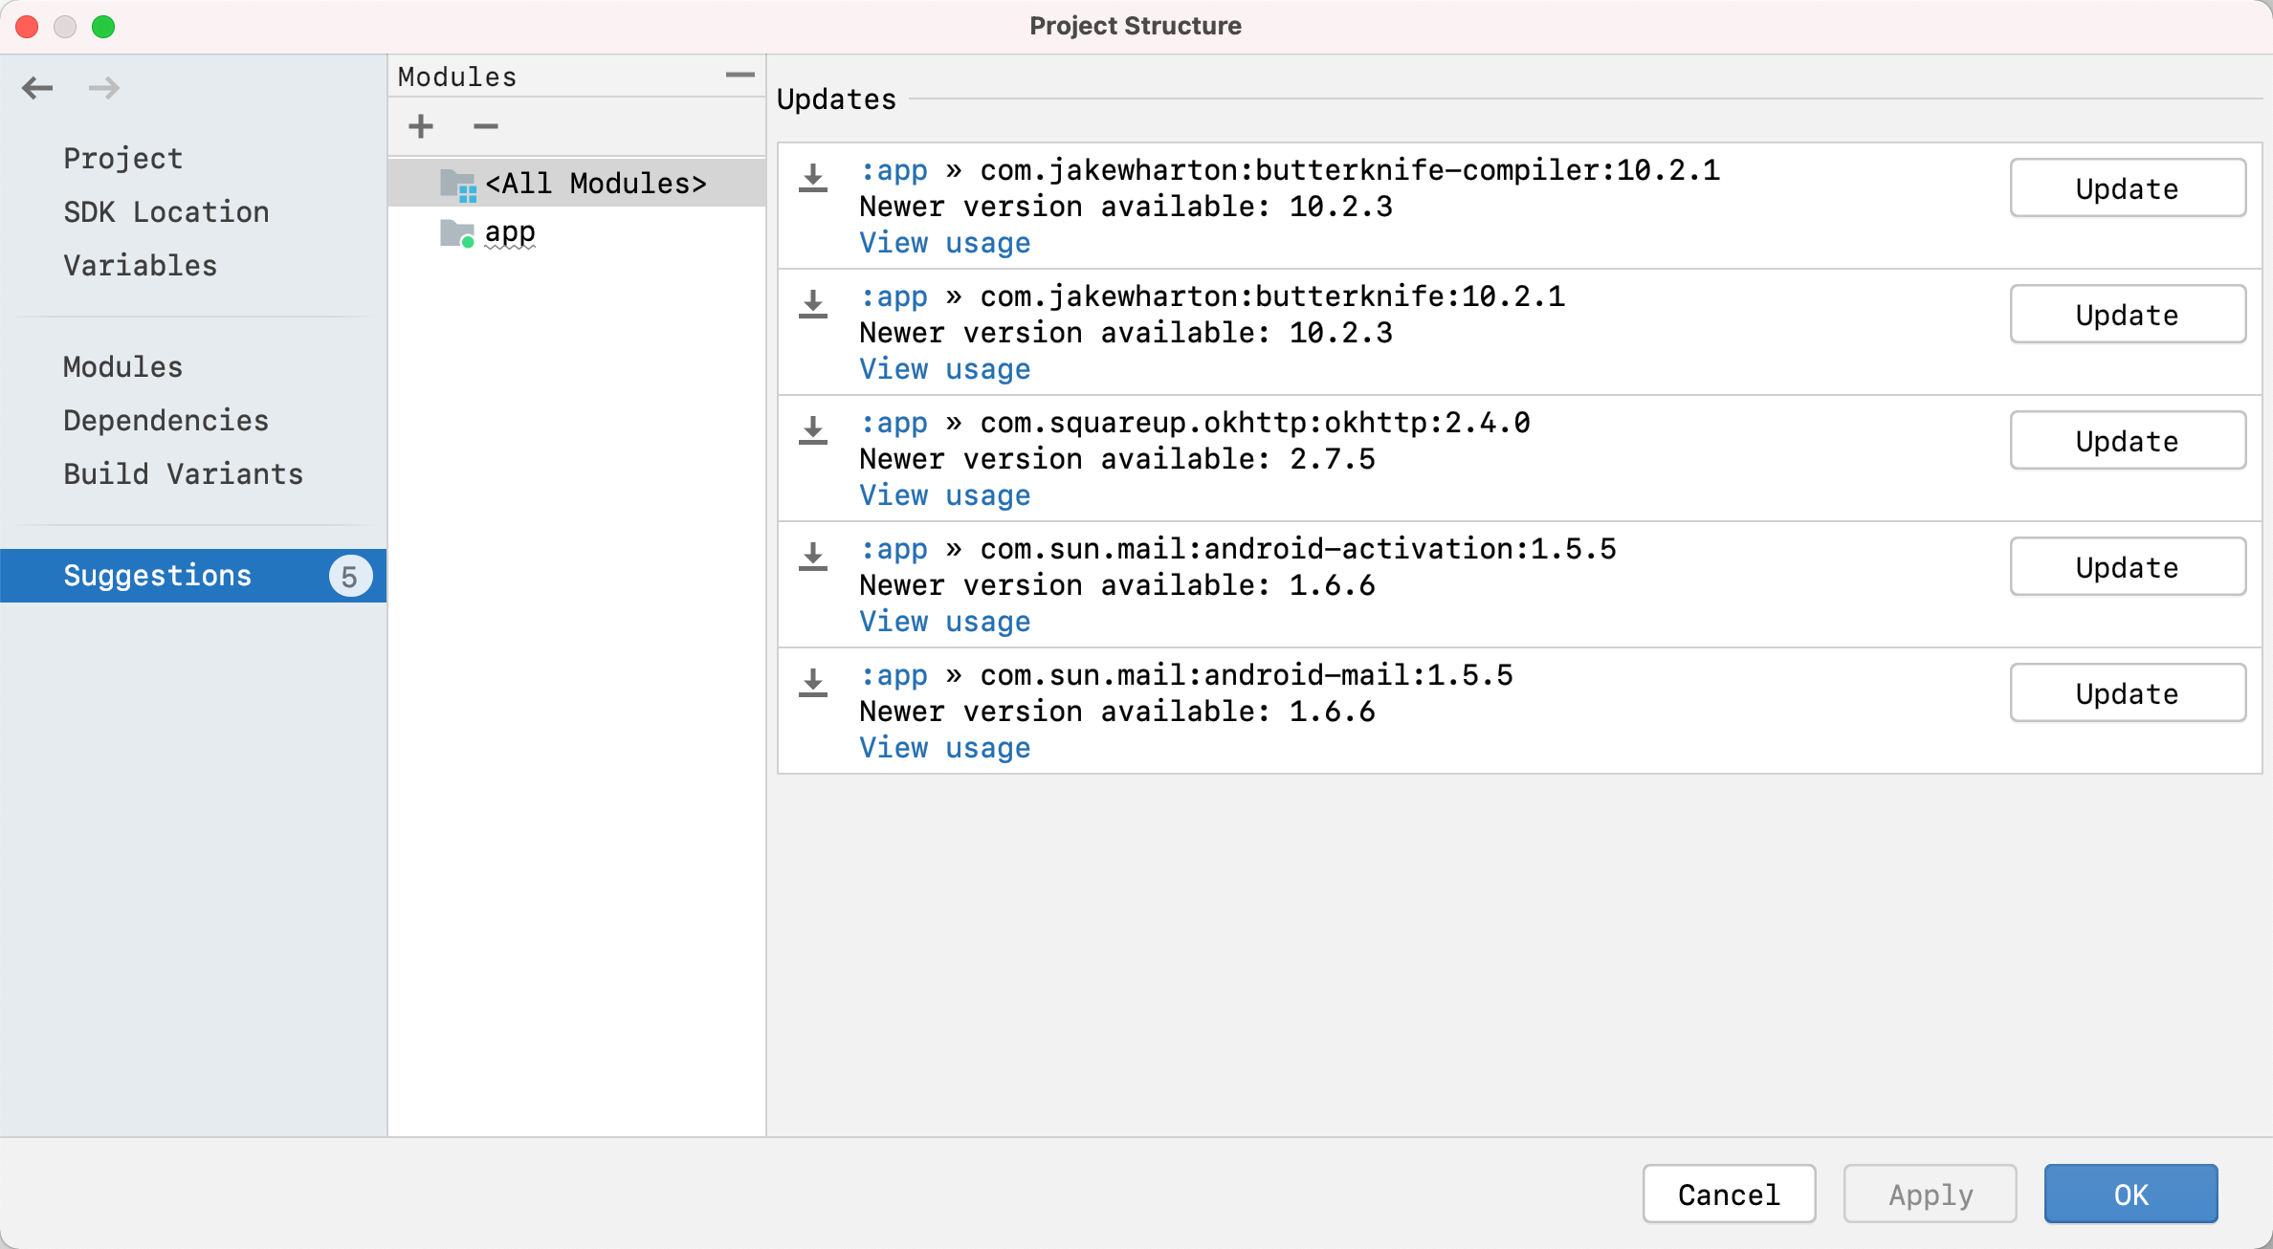Click the back navigation arrow
The width and height of the screenshot is (2273, 1249).
click(37, 87)
